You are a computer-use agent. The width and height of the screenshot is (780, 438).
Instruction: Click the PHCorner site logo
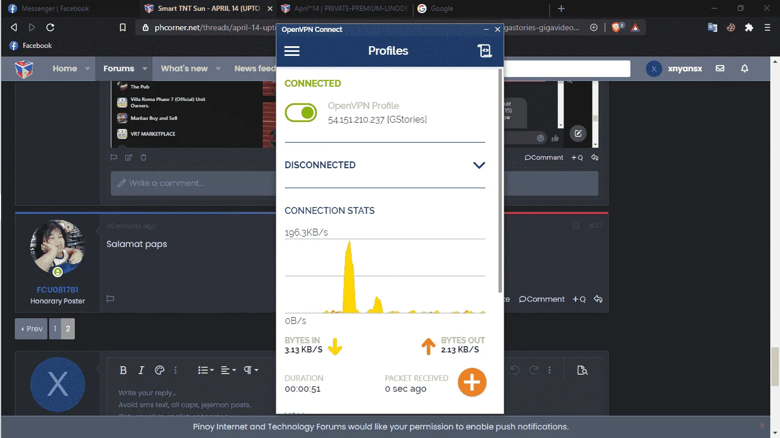24,68
